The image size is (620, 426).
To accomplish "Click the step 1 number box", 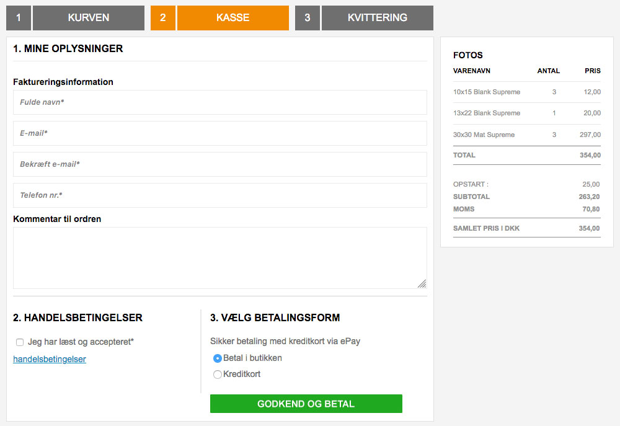I will 19,18.
